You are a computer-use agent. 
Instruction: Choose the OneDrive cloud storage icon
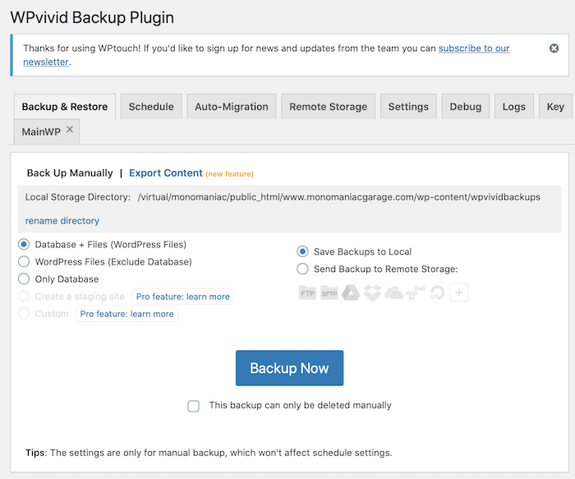click(393, 293)
